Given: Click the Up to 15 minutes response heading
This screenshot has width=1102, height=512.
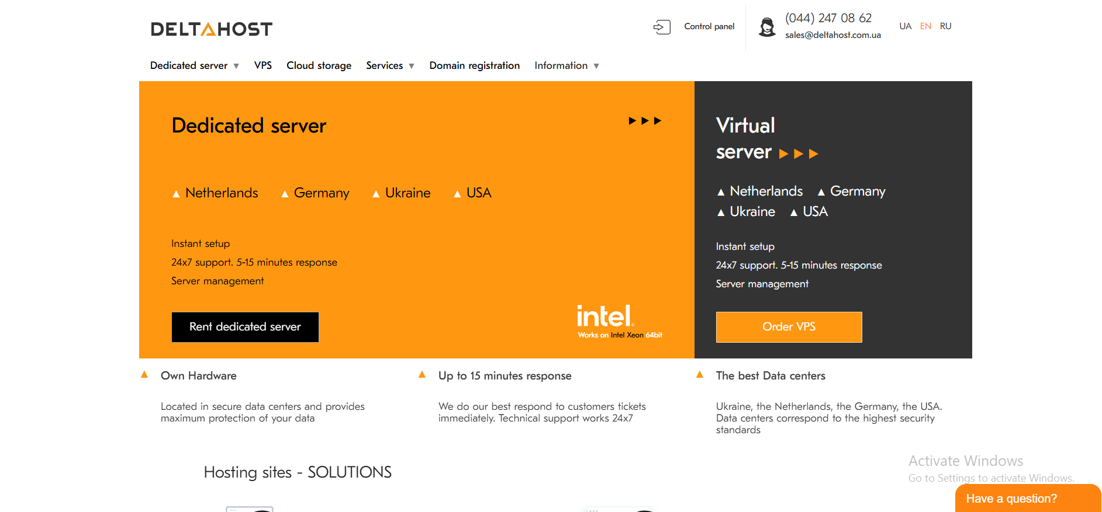Looking at the screenshot, I should pyautogui.click(x=505, y=376).
